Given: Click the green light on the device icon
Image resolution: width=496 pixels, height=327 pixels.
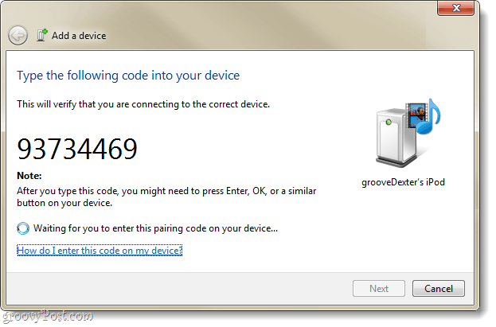Looking at the screenshot, I should (x=389, y=122).
